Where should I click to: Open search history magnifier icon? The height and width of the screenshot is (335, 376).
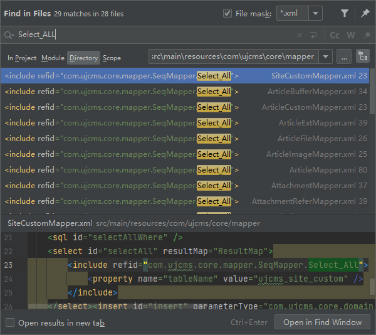[9, 35]
